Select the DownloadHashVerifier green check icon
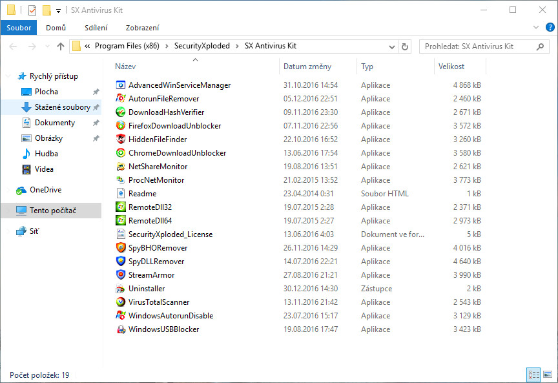Image resolution: width=558 pixels, height=383 pixels. (x=121, y=112)
